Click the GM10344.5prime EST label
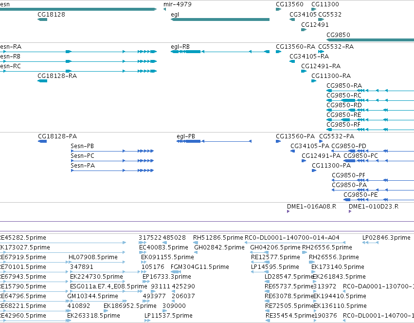This screenshot has height=323, width=414. coord(92,296)
